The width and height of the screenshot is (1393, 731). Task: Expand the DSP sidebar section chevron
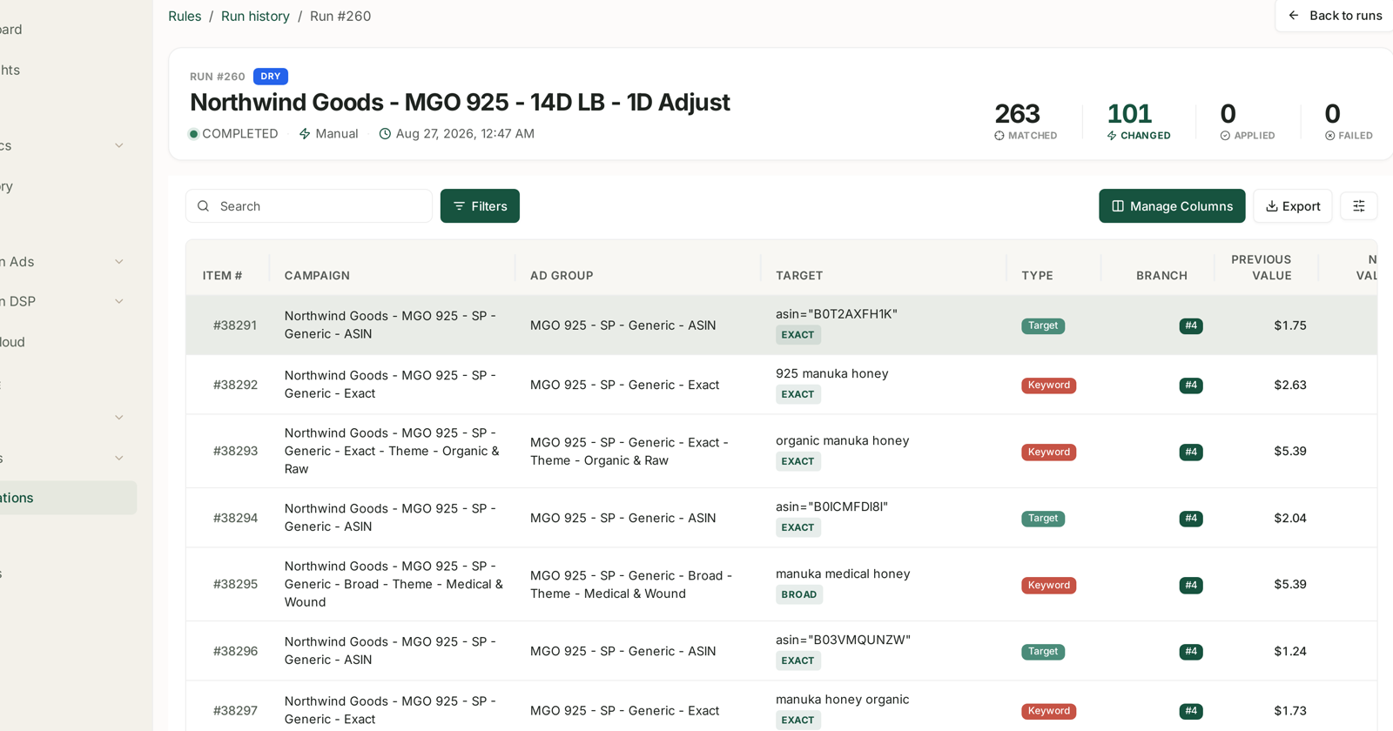[x=119, y=301]
